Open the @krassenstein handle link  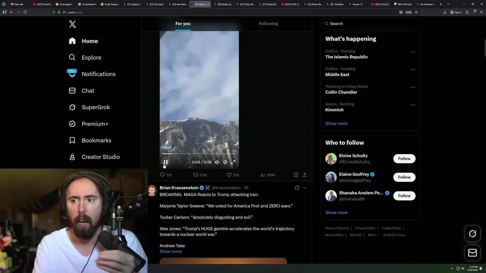pos(226,188)
